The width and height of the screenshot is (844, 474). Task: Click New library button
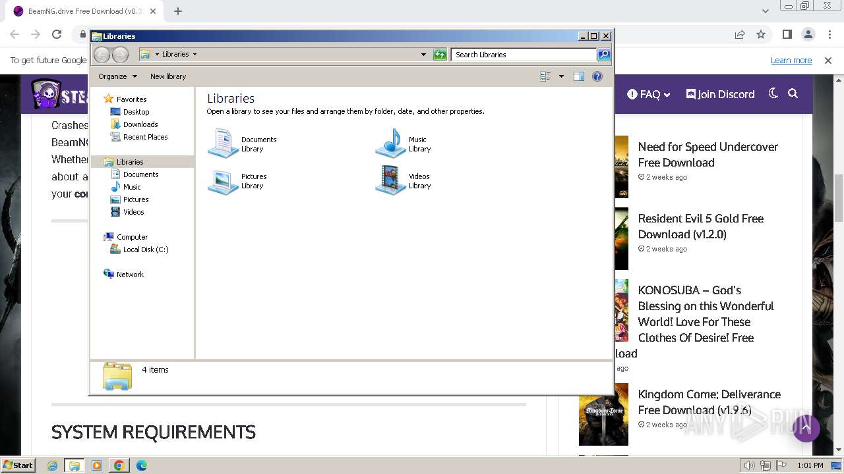tap(168, 76)
